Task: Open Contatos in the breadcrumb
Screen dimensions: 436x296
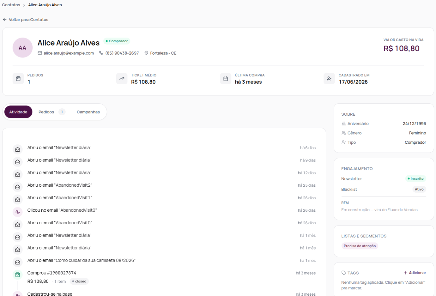Action: click(x=11, y=5)
